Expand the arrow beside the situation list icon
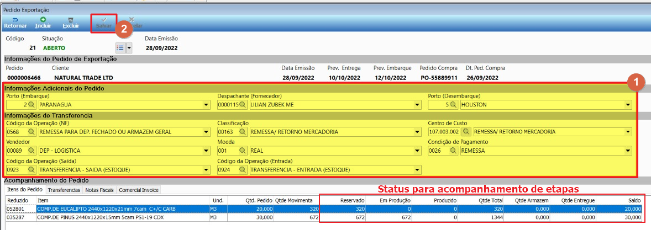The image size is (651, 230). 129,47
